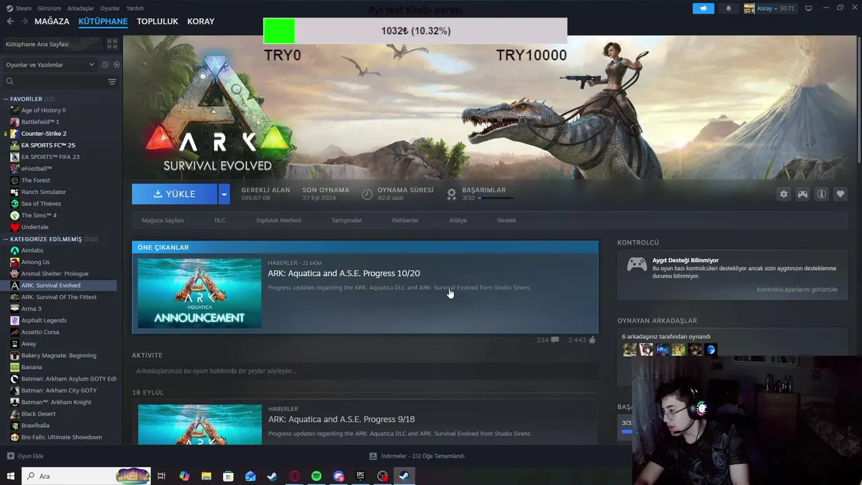Open controller layout icon for ARK
Viewport: 862px width, 485px height.
point(803,194)
